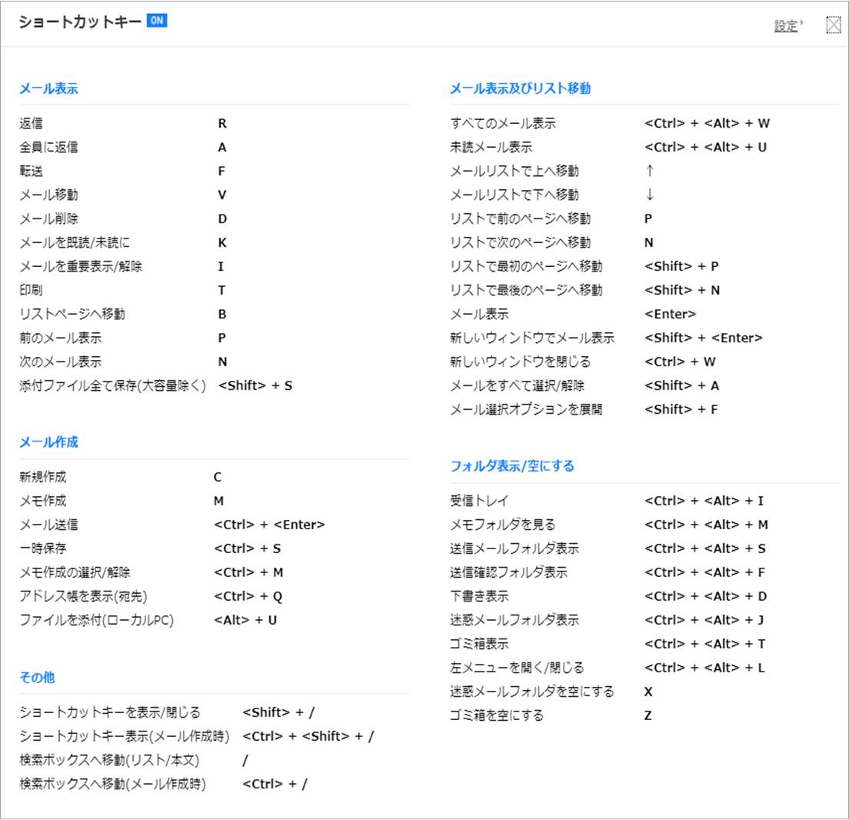Screen dimensions: 849x820
Task: Click the ショートカットキー dialog title
Action: [x=79, y=22]
